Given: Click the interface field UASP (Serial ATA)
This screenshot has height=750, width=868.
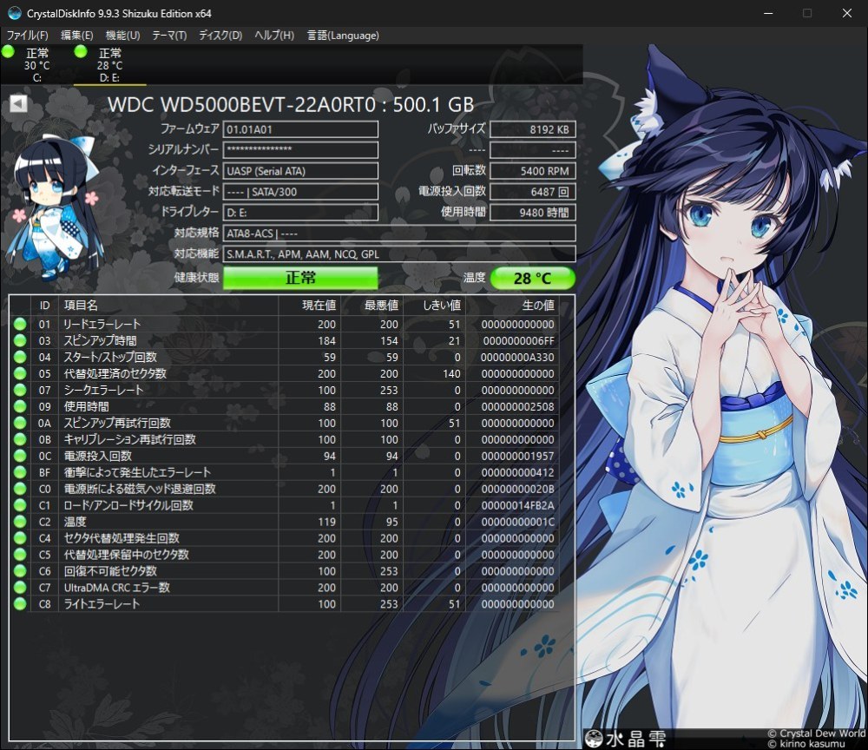Looking at the screenshot, I should pos(300,171).
